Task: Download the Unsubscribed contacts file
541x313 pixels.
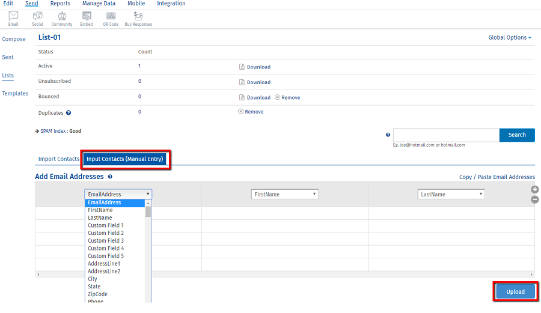Action: (255, 82)
